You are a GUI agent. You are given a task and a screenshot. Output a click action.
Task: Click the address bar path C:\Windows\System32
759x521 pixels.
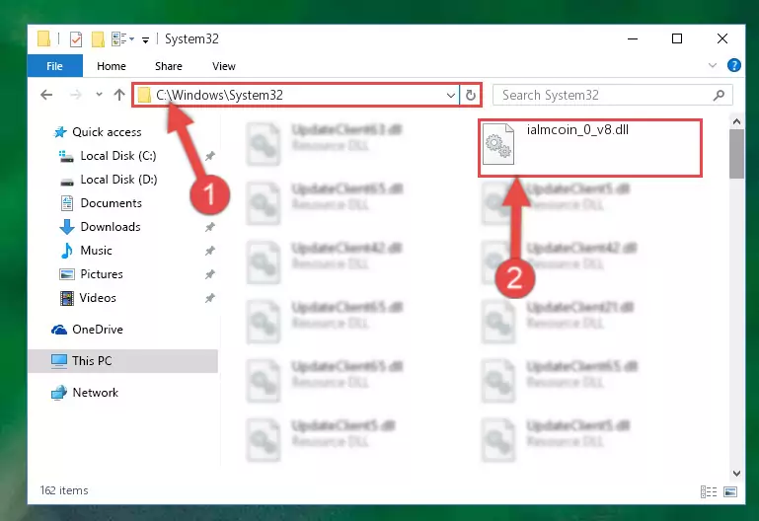point(219,96)
